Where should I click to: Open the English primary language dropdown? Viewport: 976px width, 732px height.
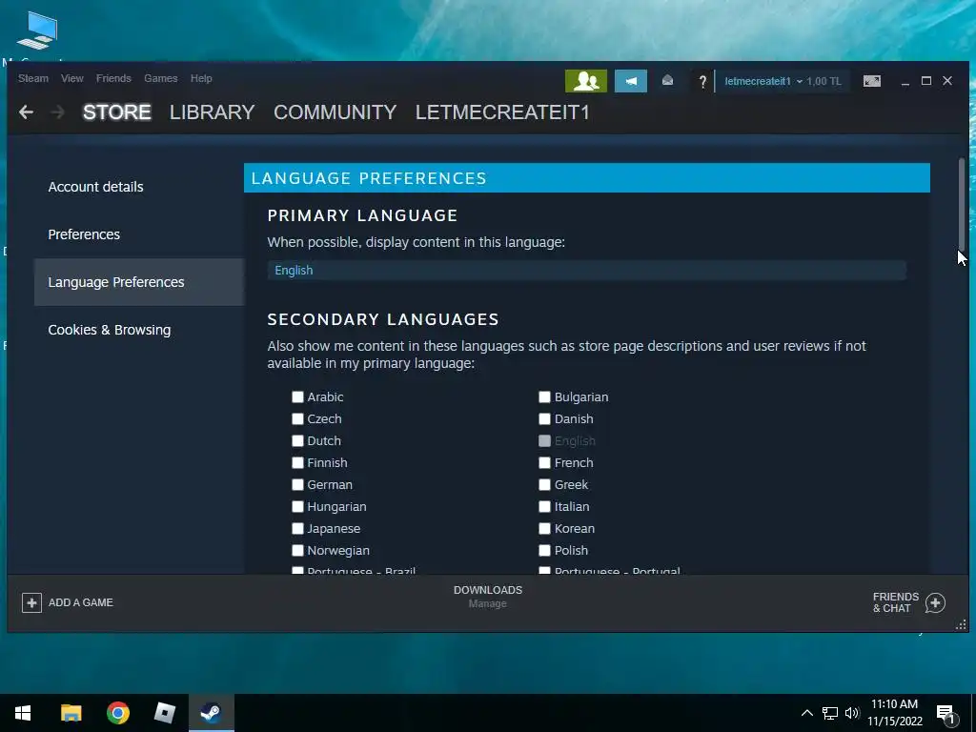point(586,270)
